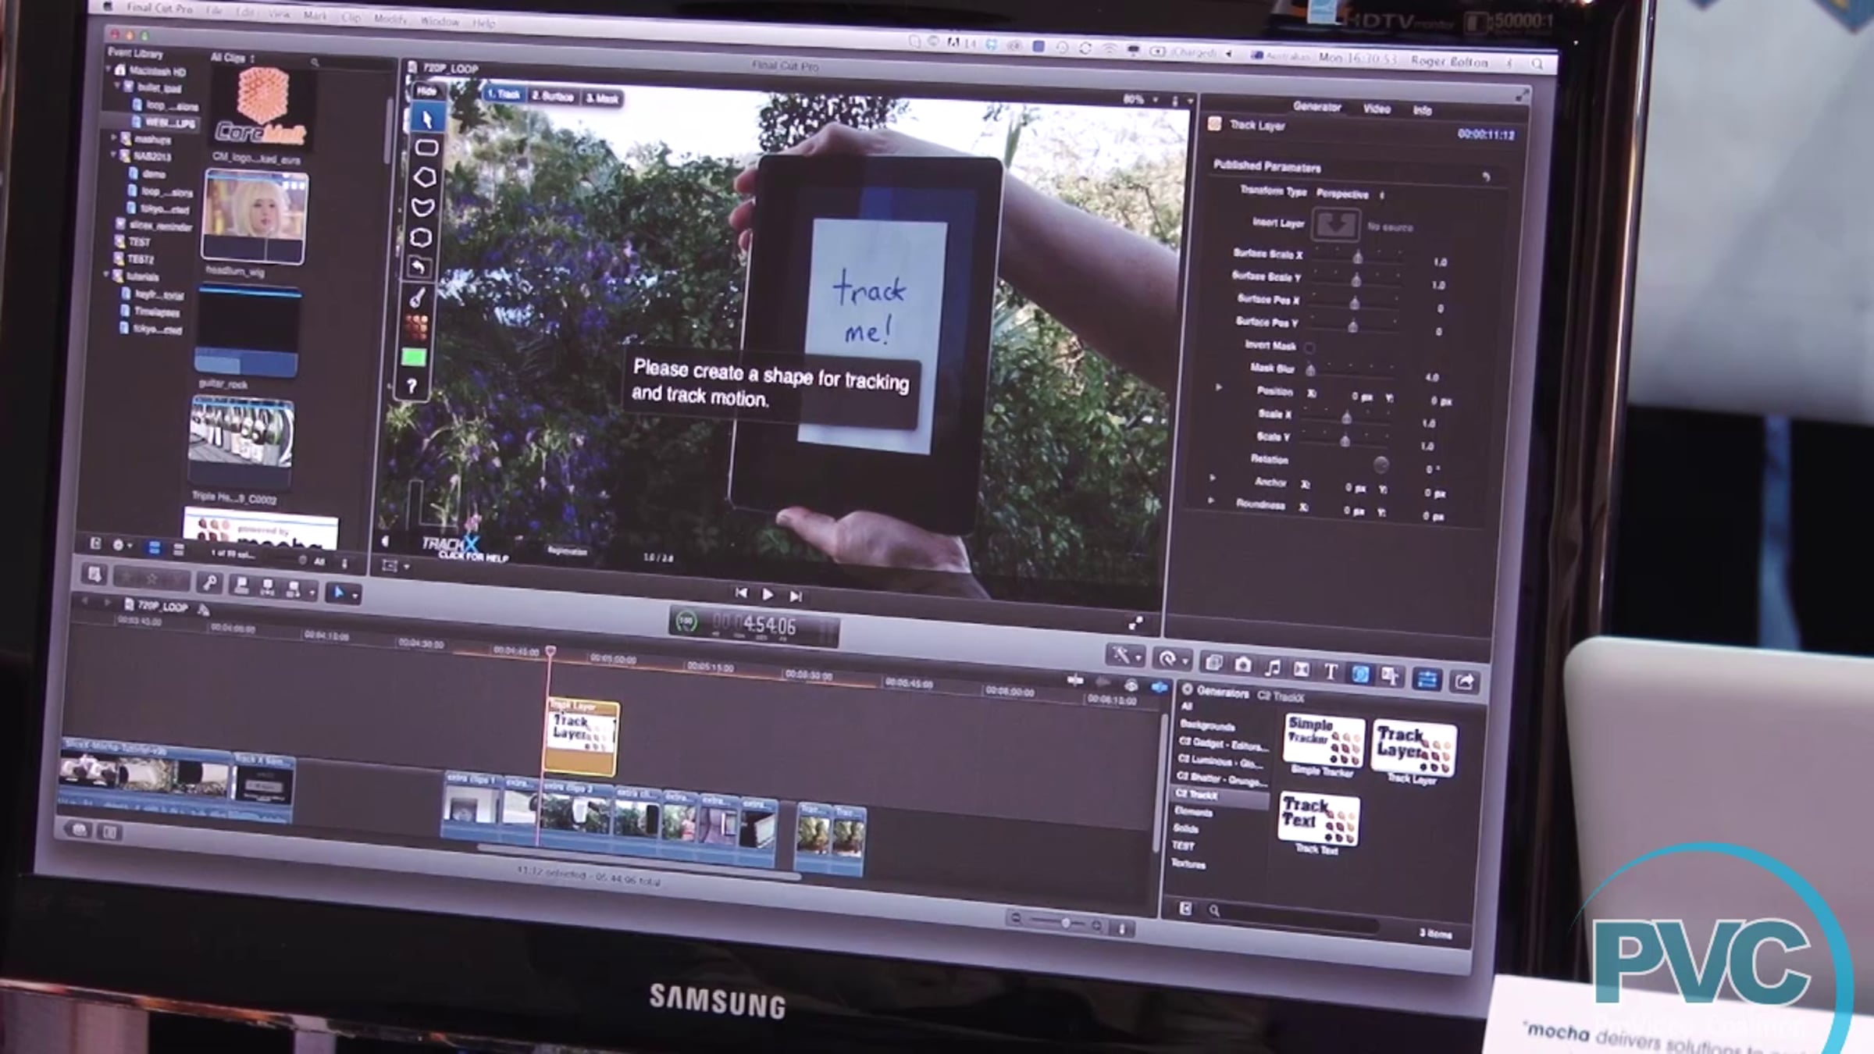Collapse the Macintosh HD library tree
This screenshot has height=1054, width=1874.
click(x=109, y=69)
